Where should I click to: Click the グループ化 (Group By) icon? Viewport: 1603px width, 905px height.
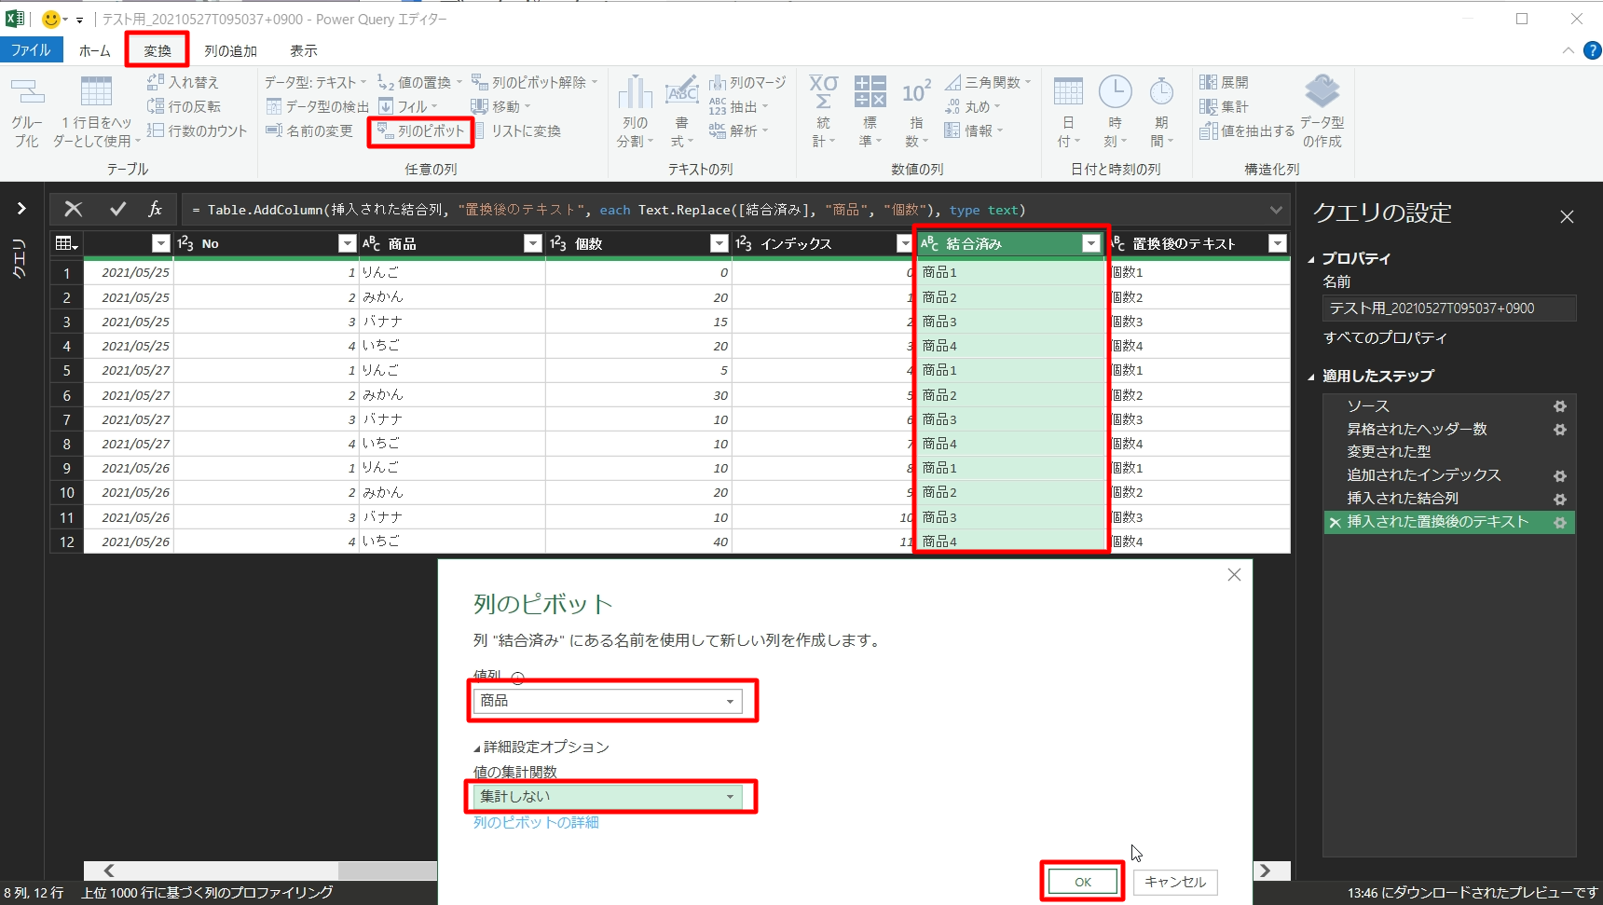coord(27,92)
